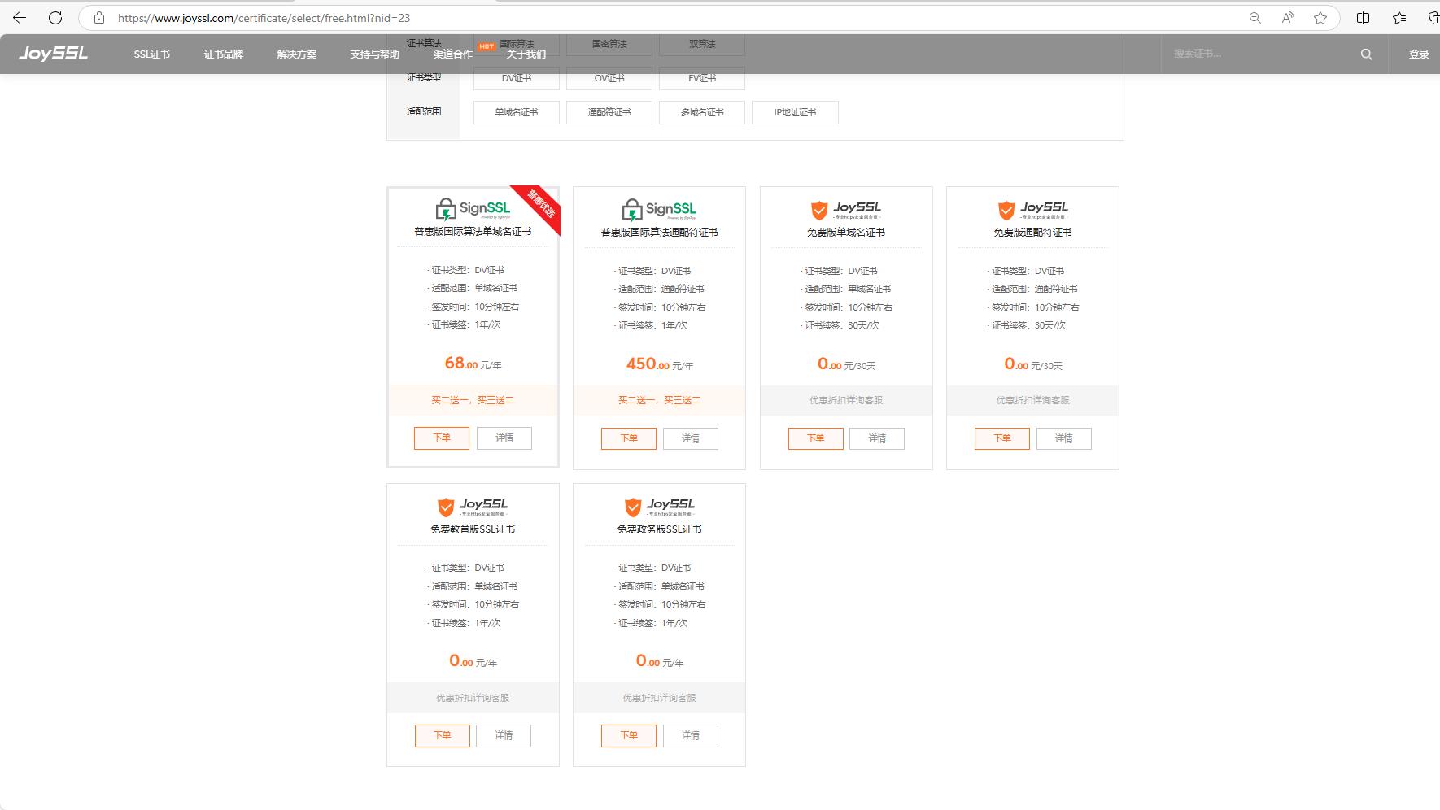1440x810 pixels.
Task: Click JoySSL logo on 免费政务版SSL证书 card
Action: (x=659, y=507)
